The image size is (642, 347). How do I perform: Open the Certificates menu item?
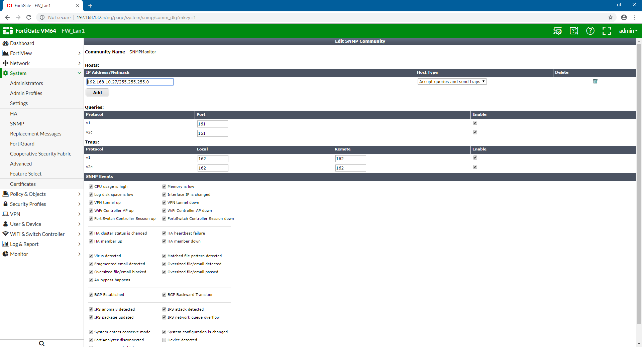click(x=23, y=184)
